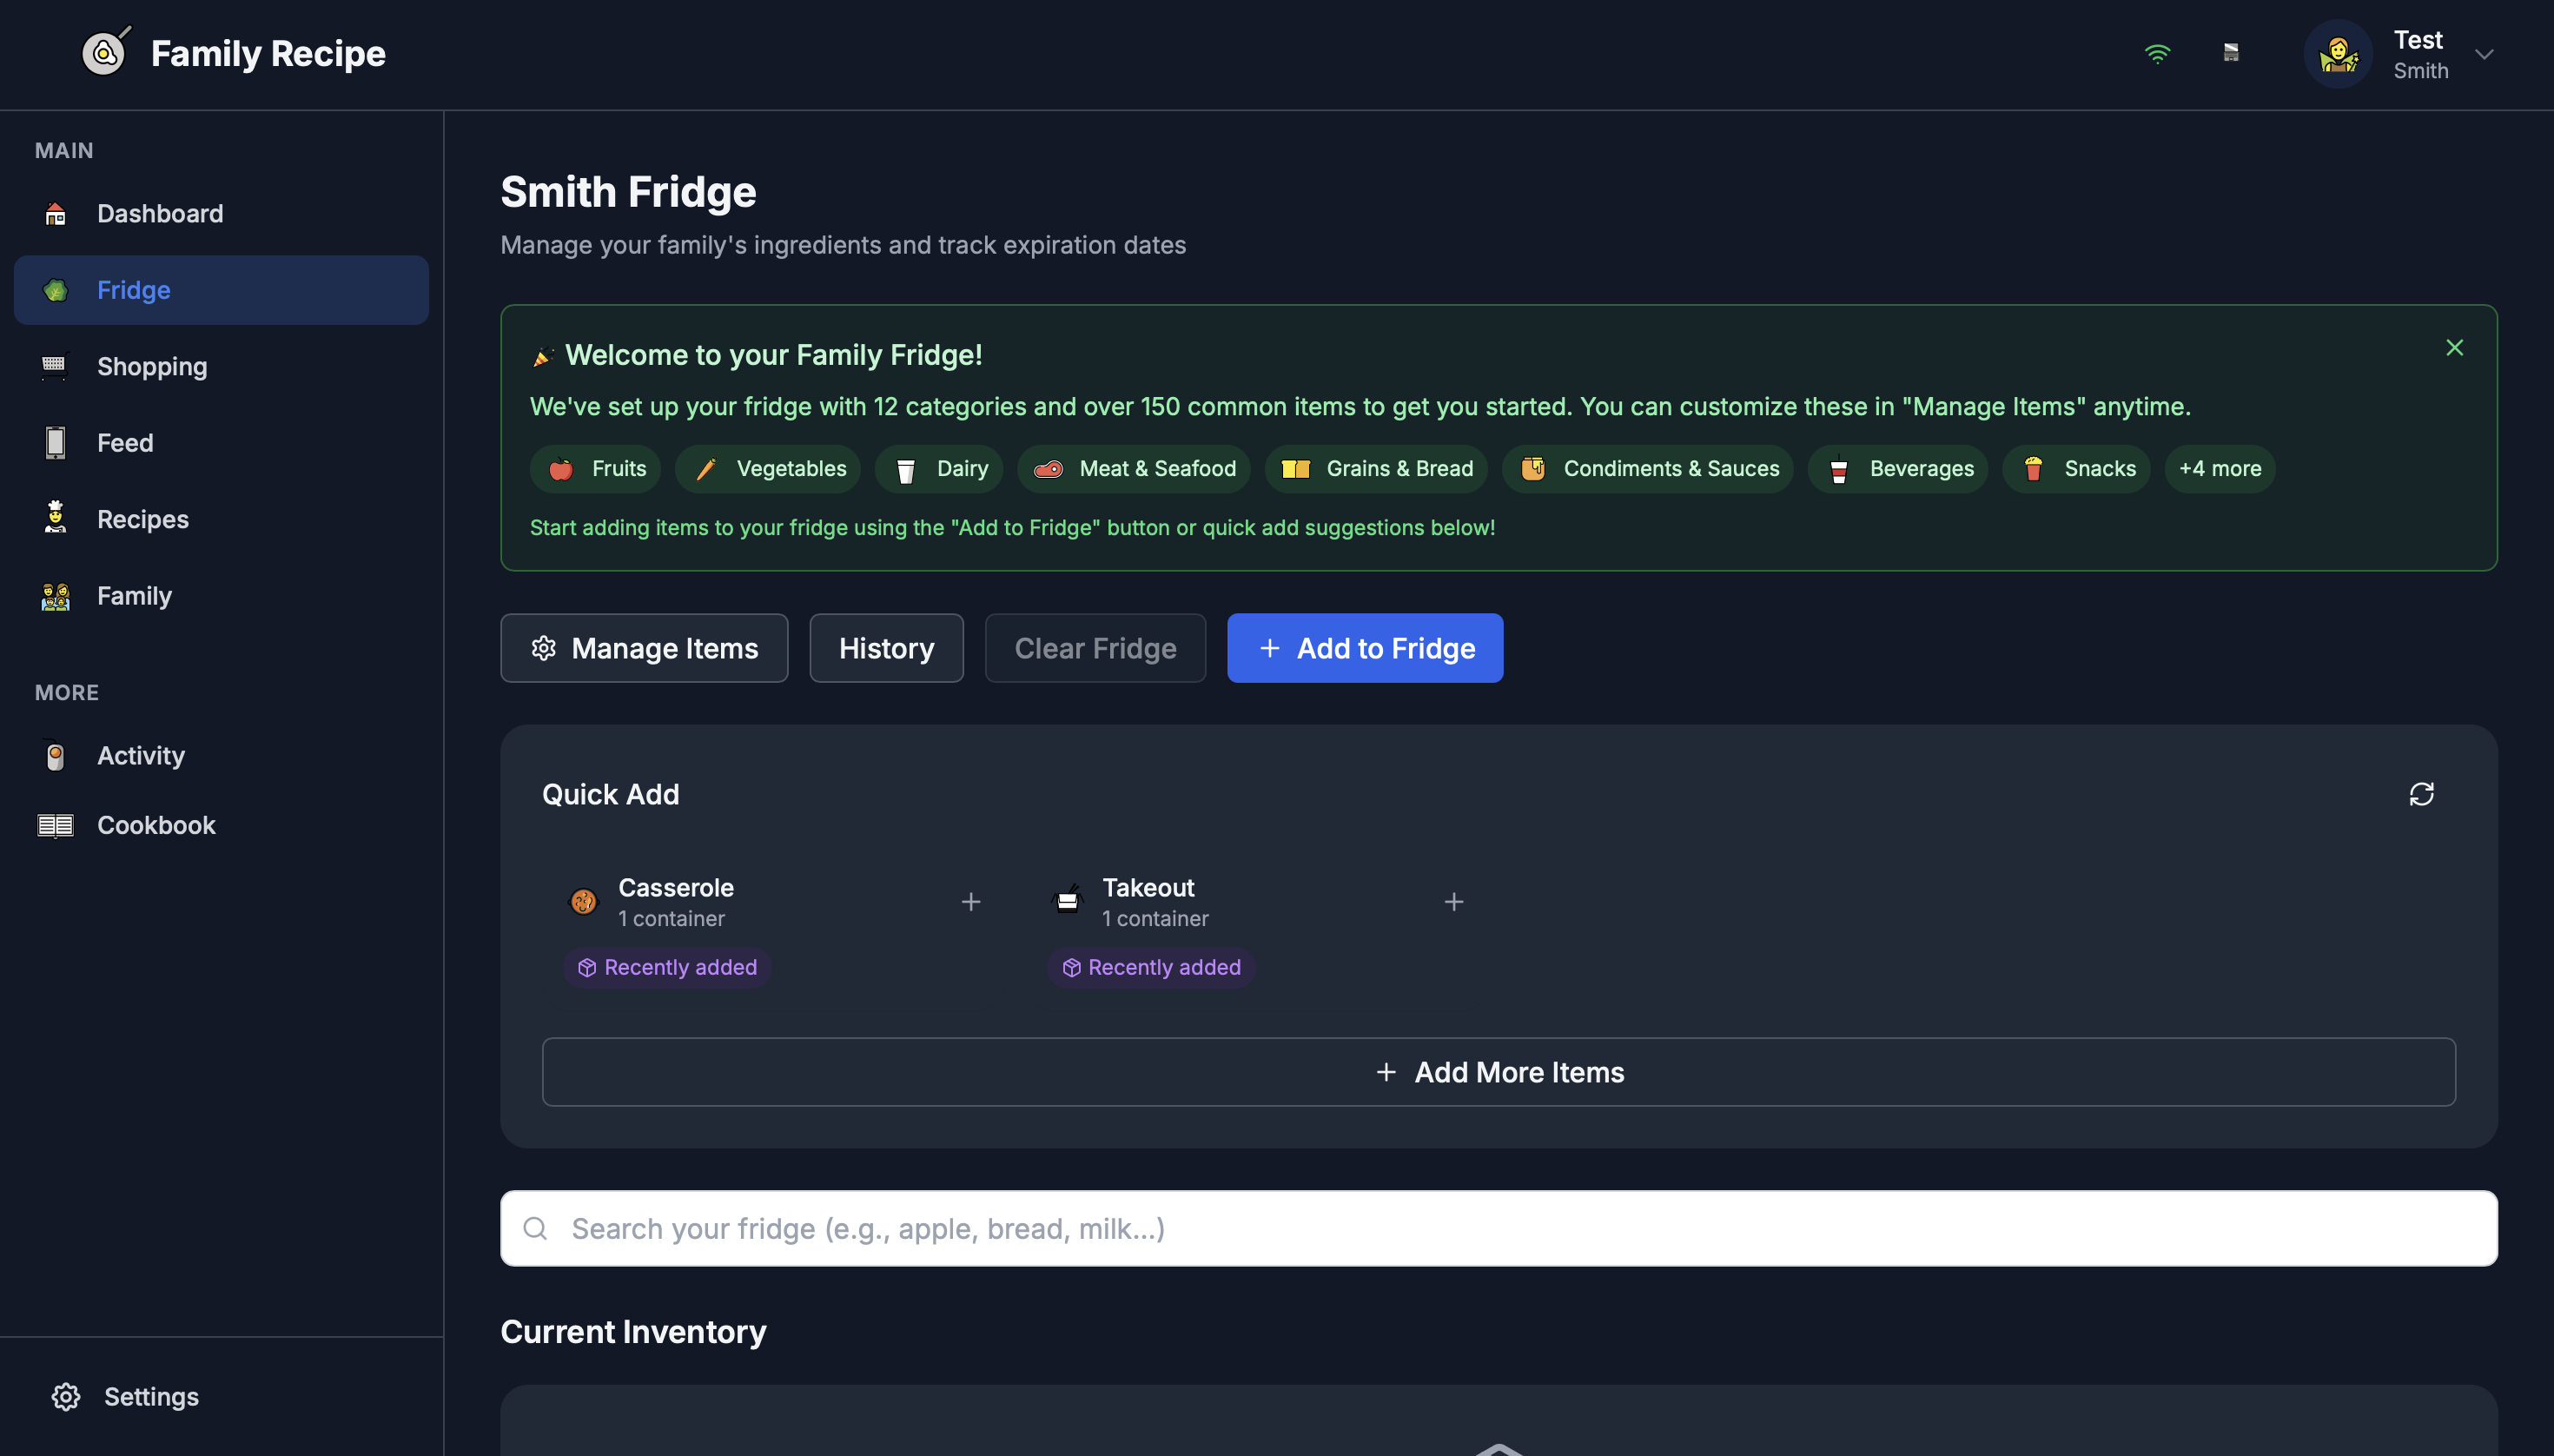Open the Dashboard page
This screenshot has height=1456, width=2554.
[160, 213]
